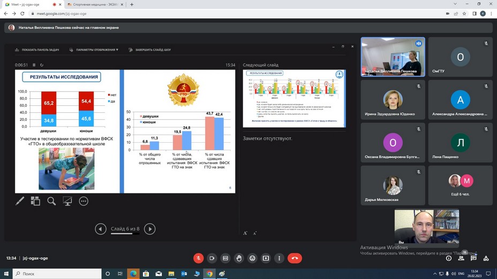This screenshot has height=279, width=497.
Task: Pause the presentation timer
Action: [x=34, y=65]
